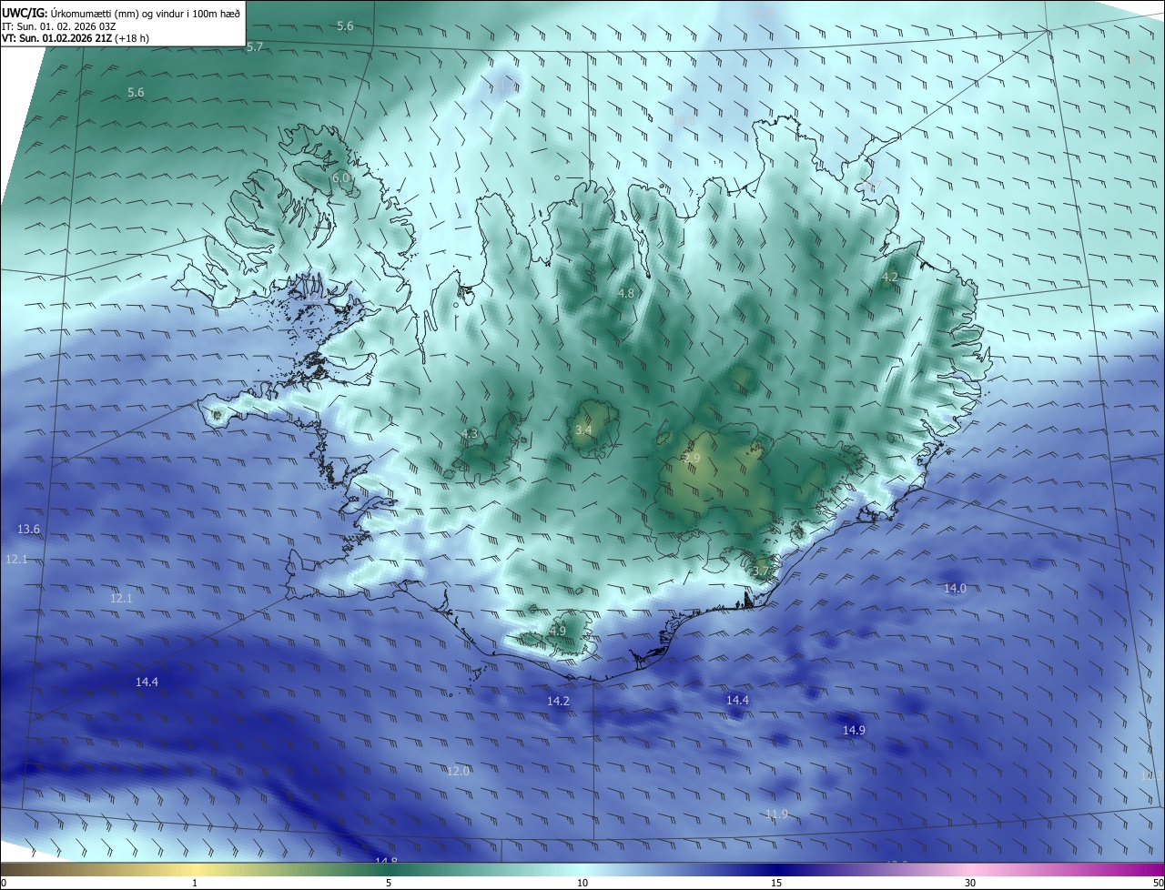Image resolution: width=1165 pixels, height=890 pixels.
Task: Click the 4.8 value on the map
Action: [x=625, y=293]
